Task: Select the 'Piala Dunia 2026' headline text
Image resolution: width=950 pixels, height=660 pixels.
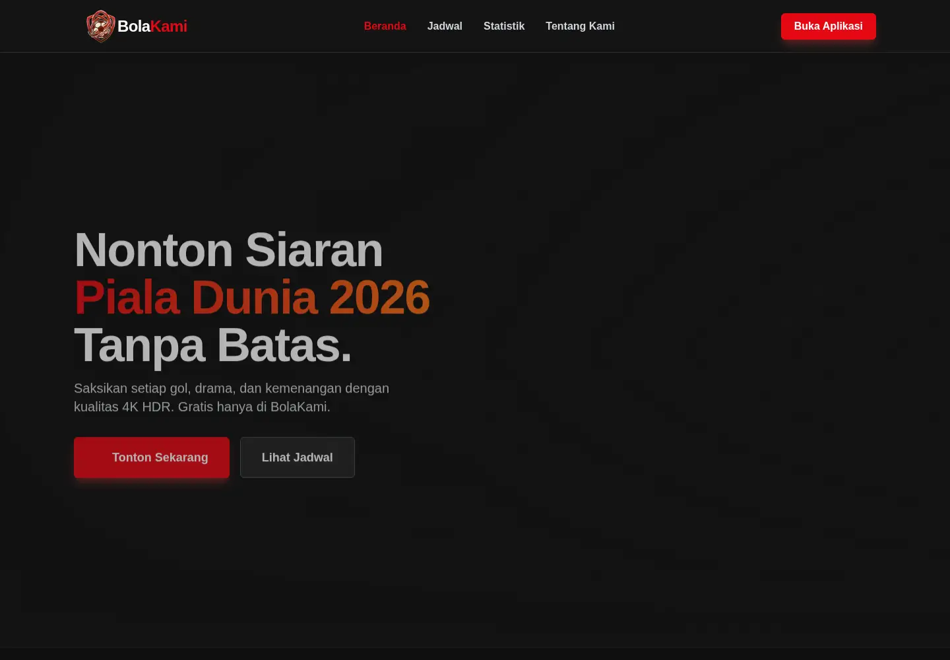Action: pyautogui.click(x=252, y=298)
